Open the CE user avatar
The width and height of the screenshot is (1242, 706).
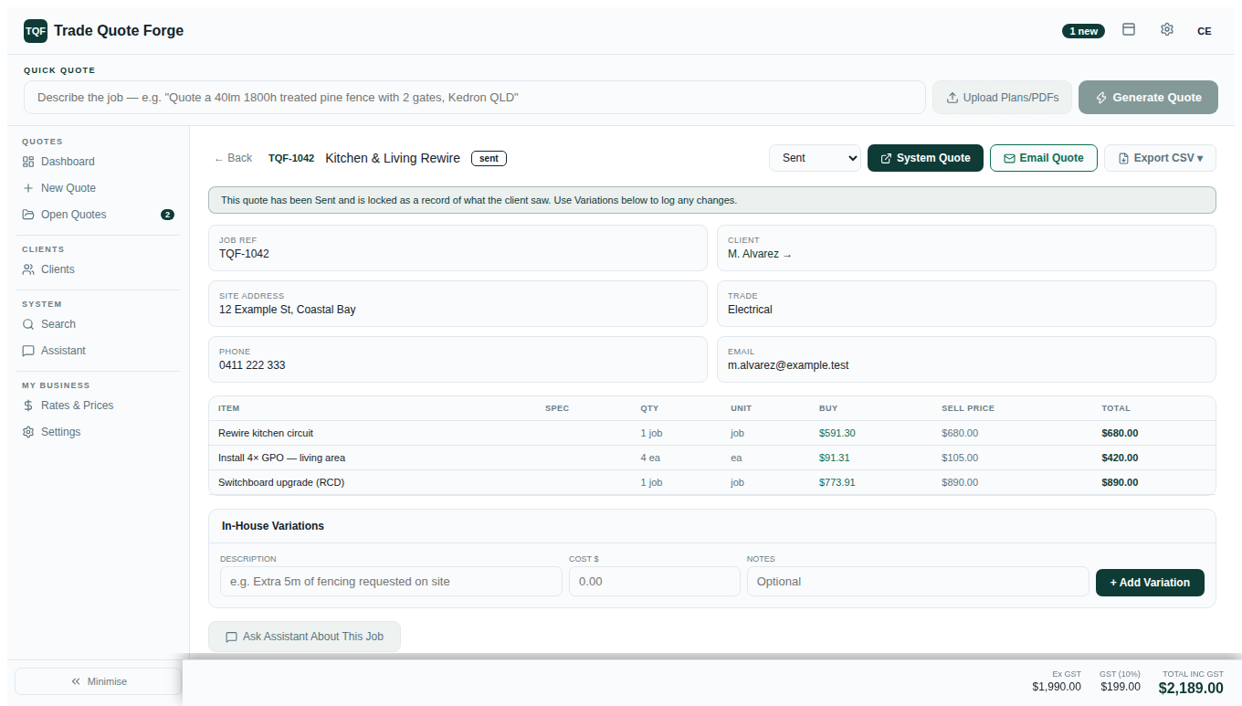tap(1205, 31)
